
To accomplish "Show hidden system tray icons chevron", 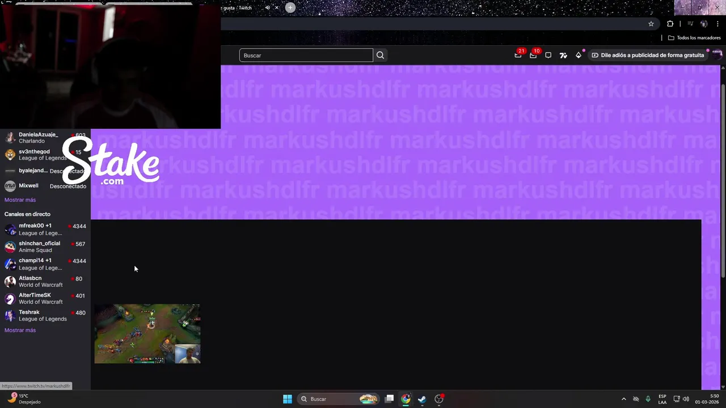I will click(x=624, y=399).
